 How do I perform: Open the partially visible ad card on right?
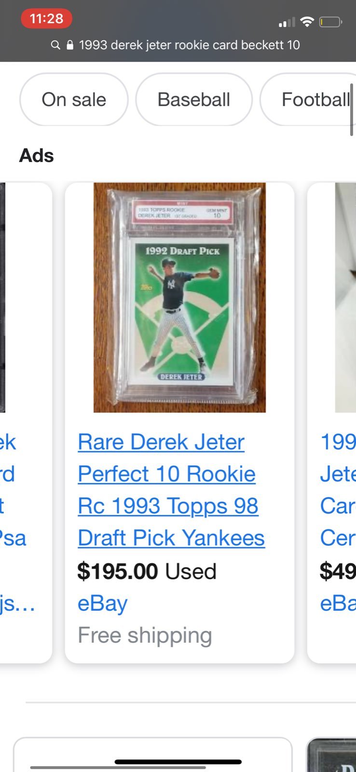click(332, 423)
